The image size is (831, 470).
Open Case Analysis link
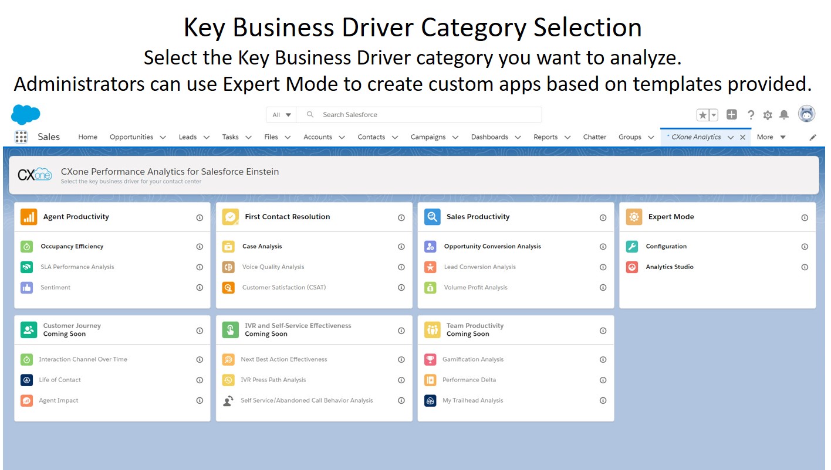point(262,247)
